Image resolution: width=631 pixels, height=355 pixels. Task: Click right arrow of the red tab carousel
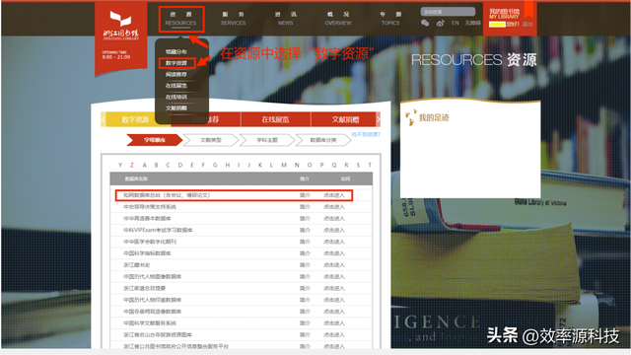click(x=378, y=119)
